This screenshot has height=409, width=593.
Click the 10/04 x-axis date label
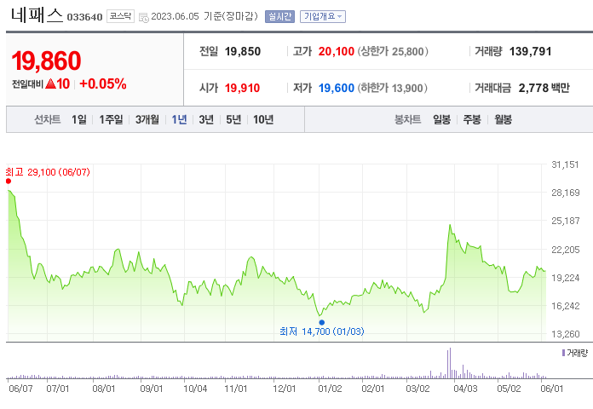195,389
